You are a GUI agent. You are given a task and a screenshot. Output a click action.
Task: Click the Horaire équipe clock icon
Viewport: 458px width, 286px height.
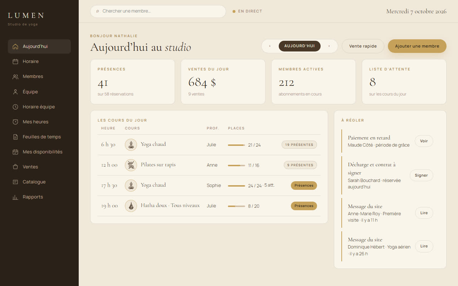pyautogui.click(x=15, y=107)
